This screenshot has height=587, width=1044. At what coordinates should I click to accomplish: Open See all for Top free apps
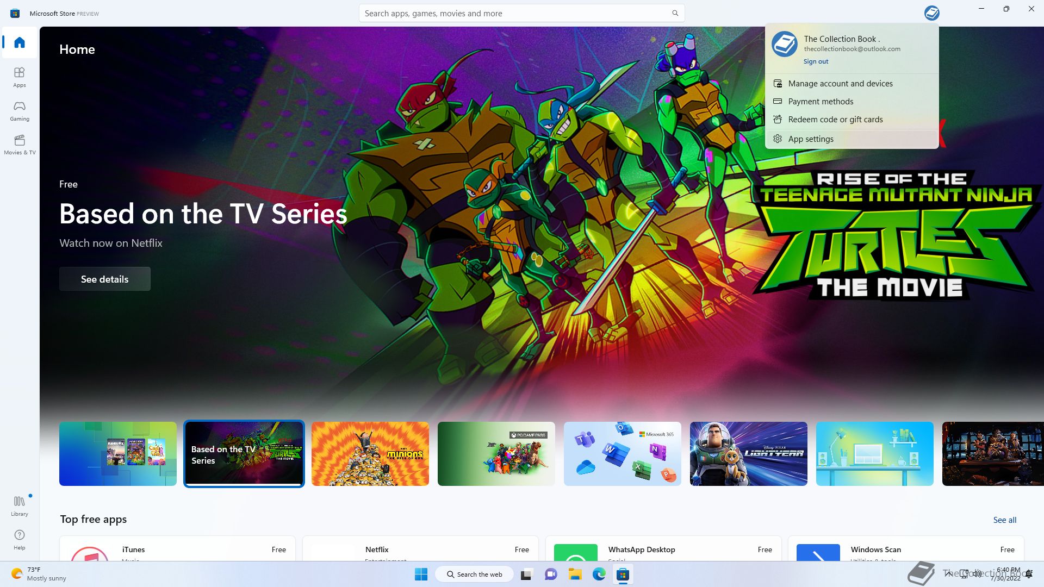tap(1004, 520)
